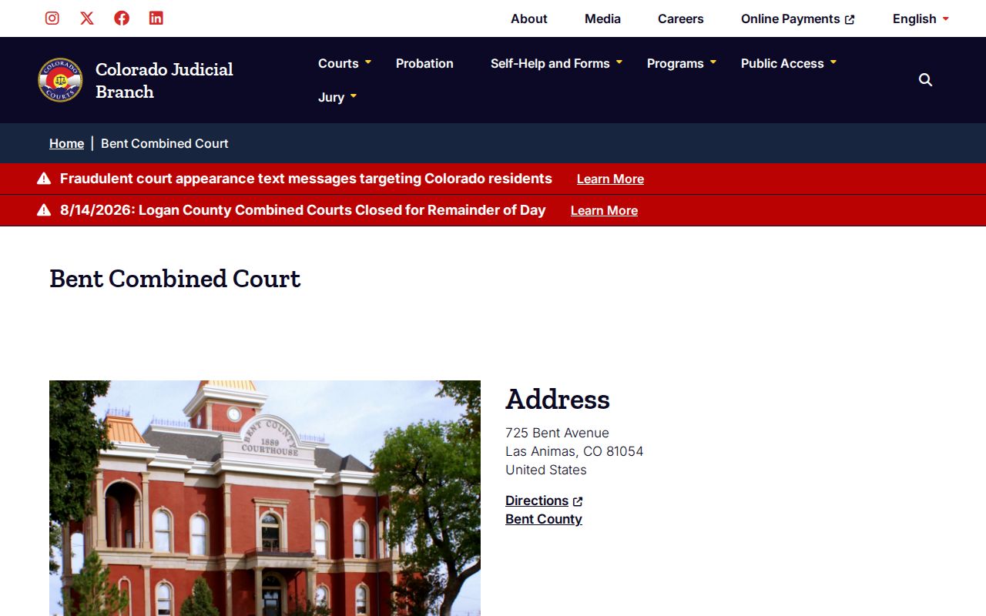This screenshot has width=986, height=616.
Task: Click external link icon beside Online Payments
Action: click(x=850, y=19)
